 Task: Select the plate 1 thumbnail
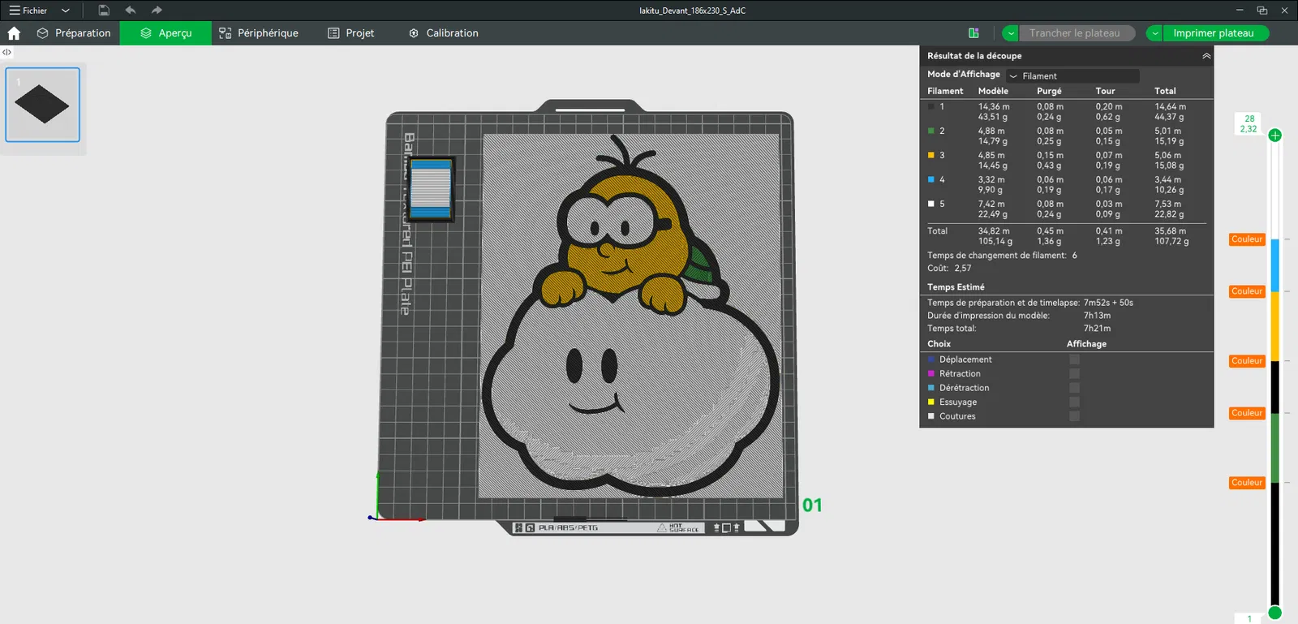click(x=43, y=105)
